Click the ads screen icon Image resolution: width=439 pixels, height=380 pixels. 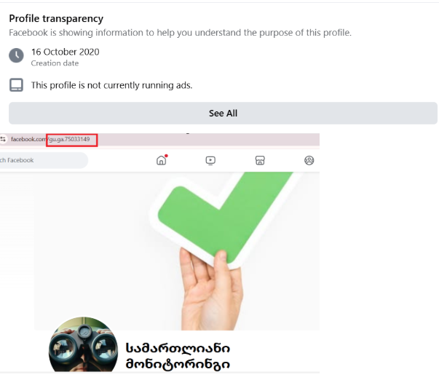coord(16,85)
